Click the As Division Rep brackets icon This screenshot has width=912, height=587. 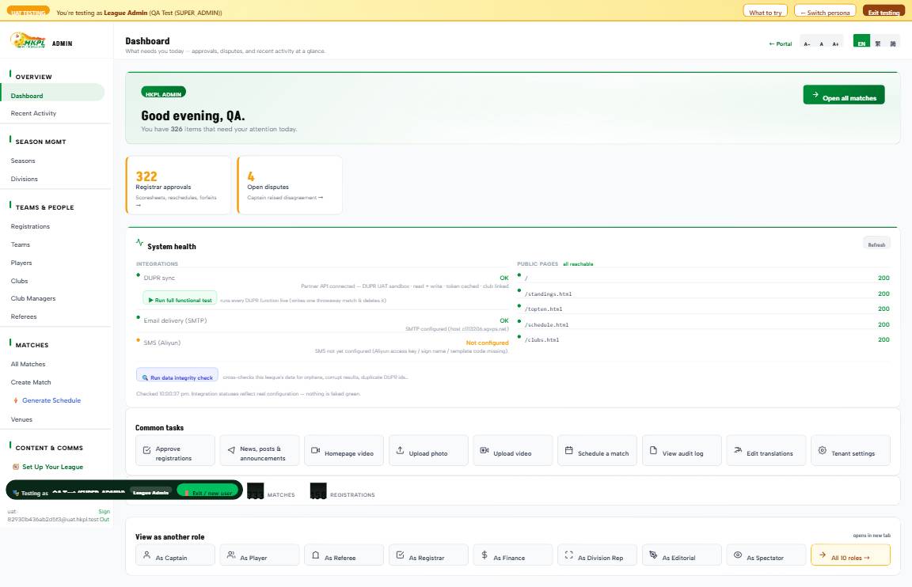[569, 555]
